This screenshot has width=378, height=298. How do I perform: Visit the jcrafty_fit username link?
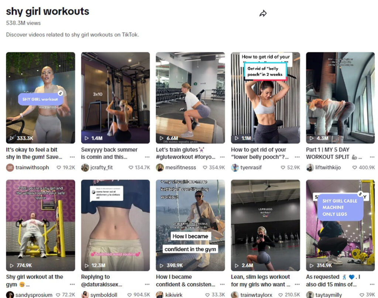[102, 167]
